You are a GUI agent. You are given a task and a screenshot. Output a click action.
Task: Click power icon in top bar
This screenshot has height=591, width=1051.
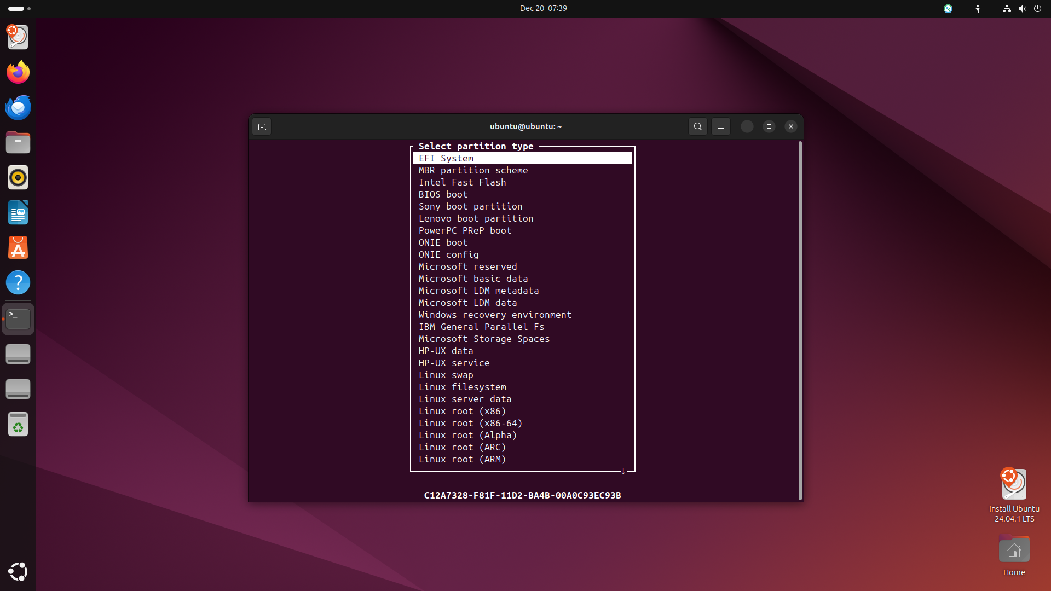point(1037,8)
